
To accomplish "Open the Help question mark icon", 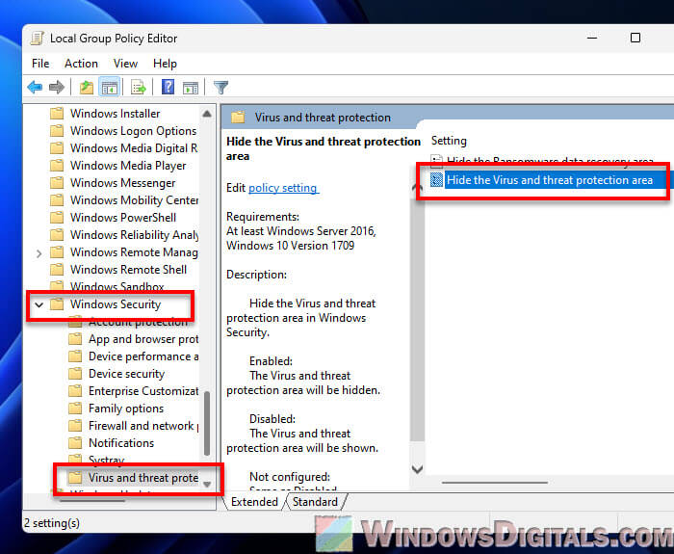I will [168, 88].
